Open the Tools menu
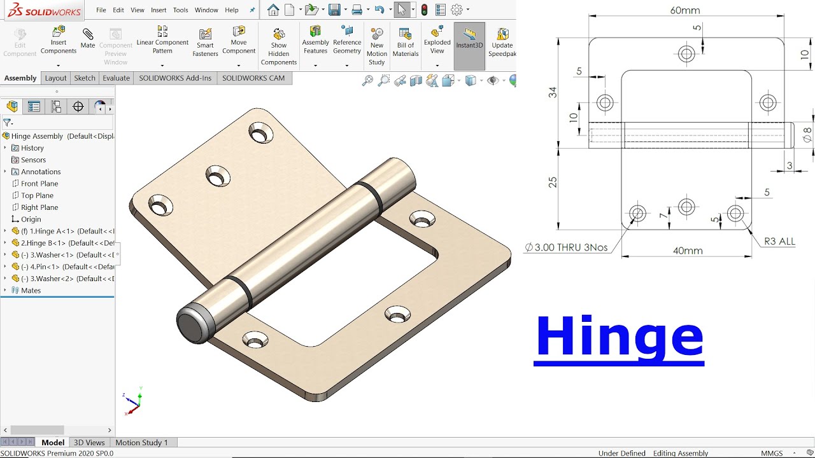815x458 pixels. coord(181,10)
